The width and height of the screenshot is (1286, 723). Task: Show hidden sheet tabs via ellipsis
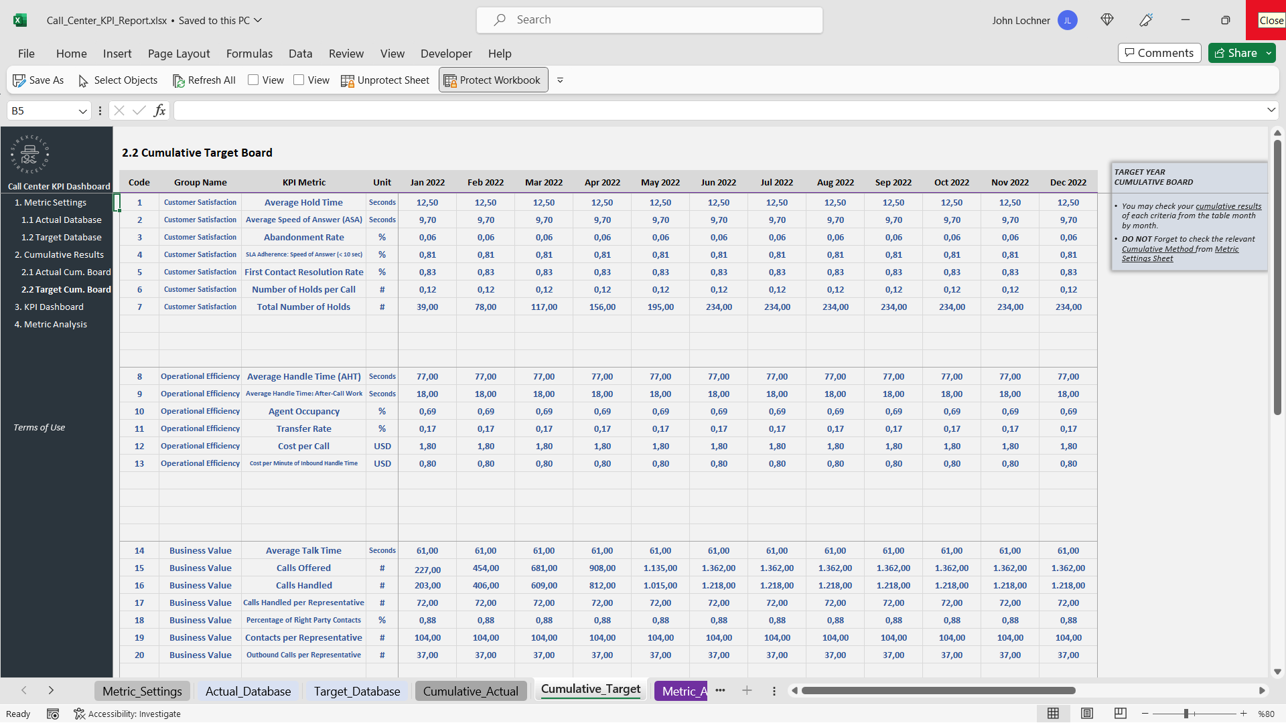click(720, 691)
